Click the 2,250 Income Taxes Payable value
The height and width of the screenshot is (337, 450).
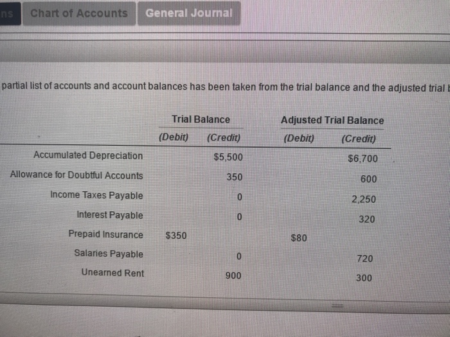click(x=364, y=199)
